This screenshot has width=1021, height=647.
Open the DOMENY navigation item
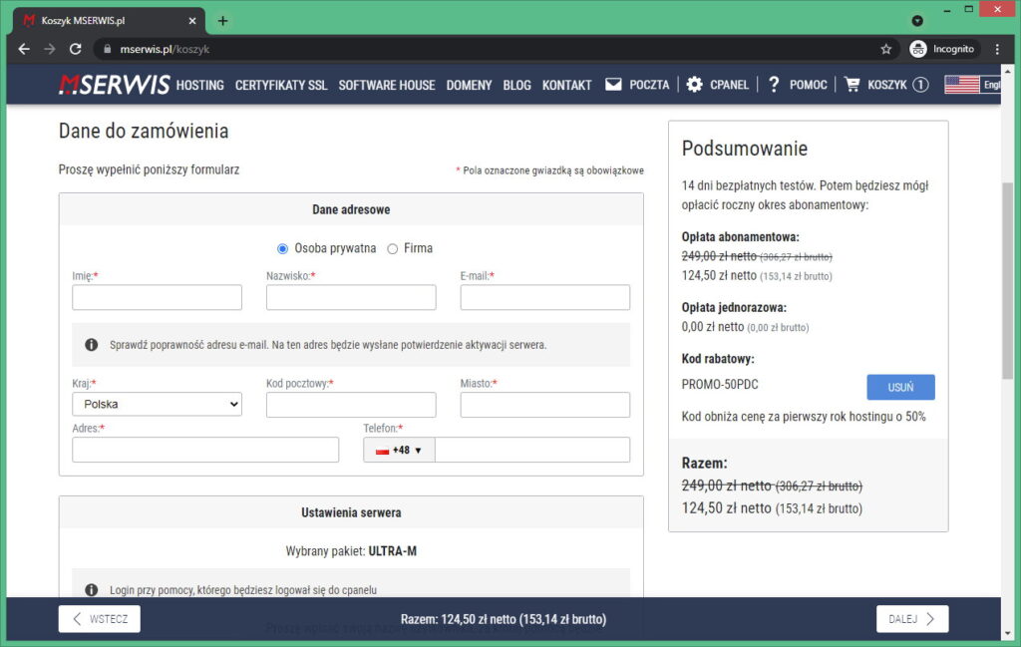(469, 85)
